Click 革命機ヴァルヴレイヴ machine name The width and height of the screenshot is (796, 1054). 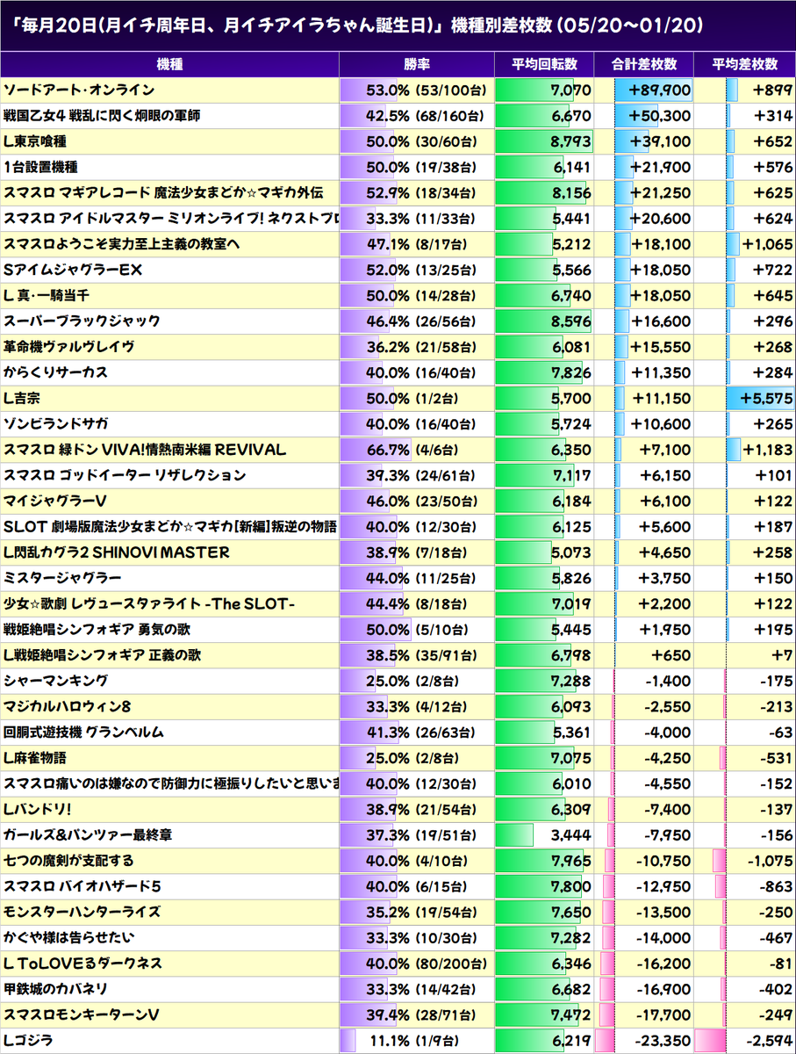click(68, 347)
